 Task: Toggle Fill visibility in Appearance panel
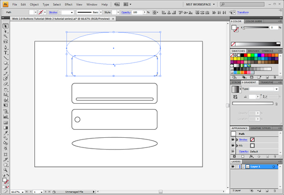(233, 145)
